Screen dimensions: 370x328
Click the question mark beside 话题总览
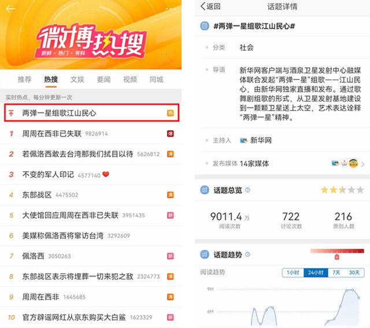pyautogui.click(x=247, y=190)
